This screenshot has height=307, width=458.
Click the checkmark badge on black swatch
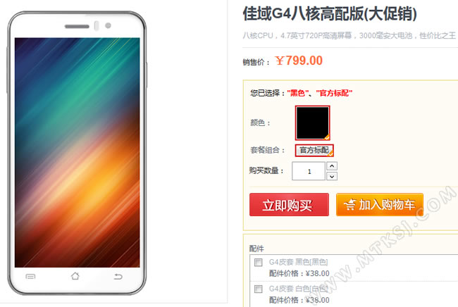click(x=326, y=137)
